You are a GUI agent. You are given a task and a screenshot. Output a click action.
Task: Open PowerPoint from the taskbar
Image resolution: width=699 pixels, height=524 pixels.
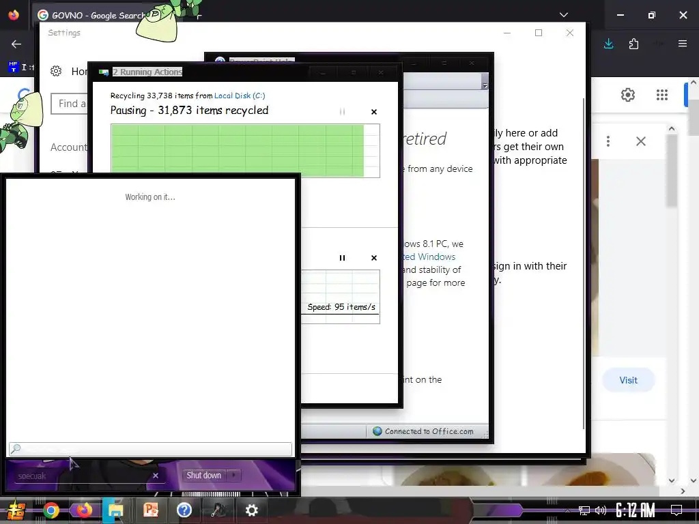coord(151,510)
